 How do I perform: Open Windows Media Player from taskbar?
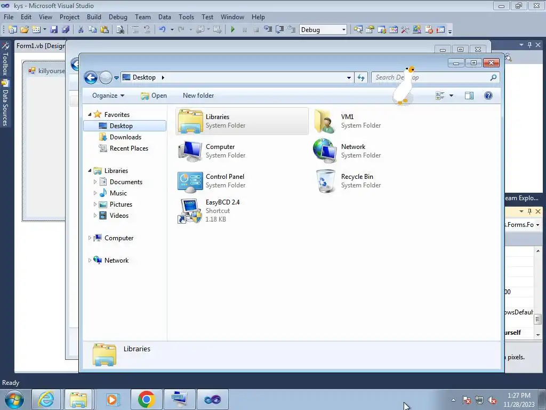[x=112, y=399]
